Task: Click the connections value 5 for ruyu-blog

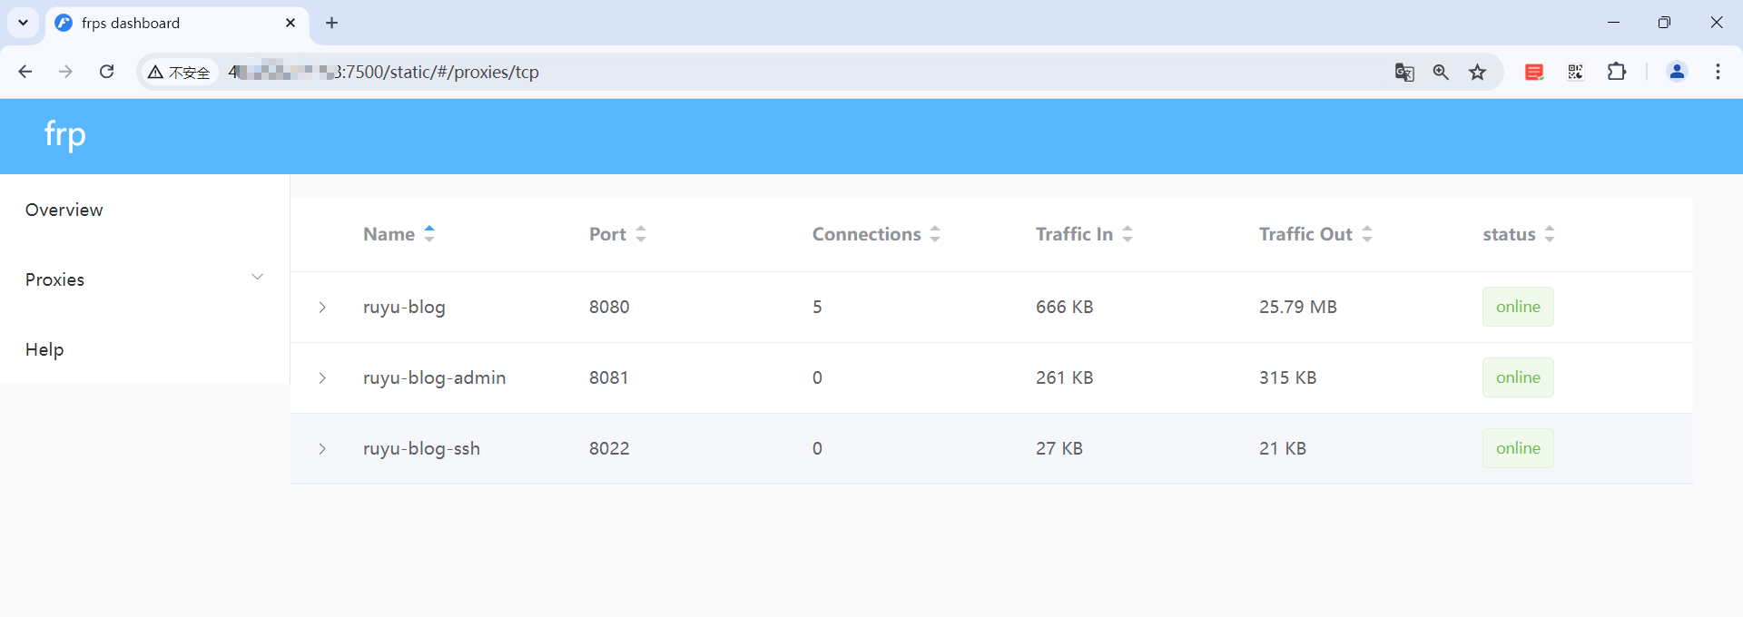Action: pos(817,307)
